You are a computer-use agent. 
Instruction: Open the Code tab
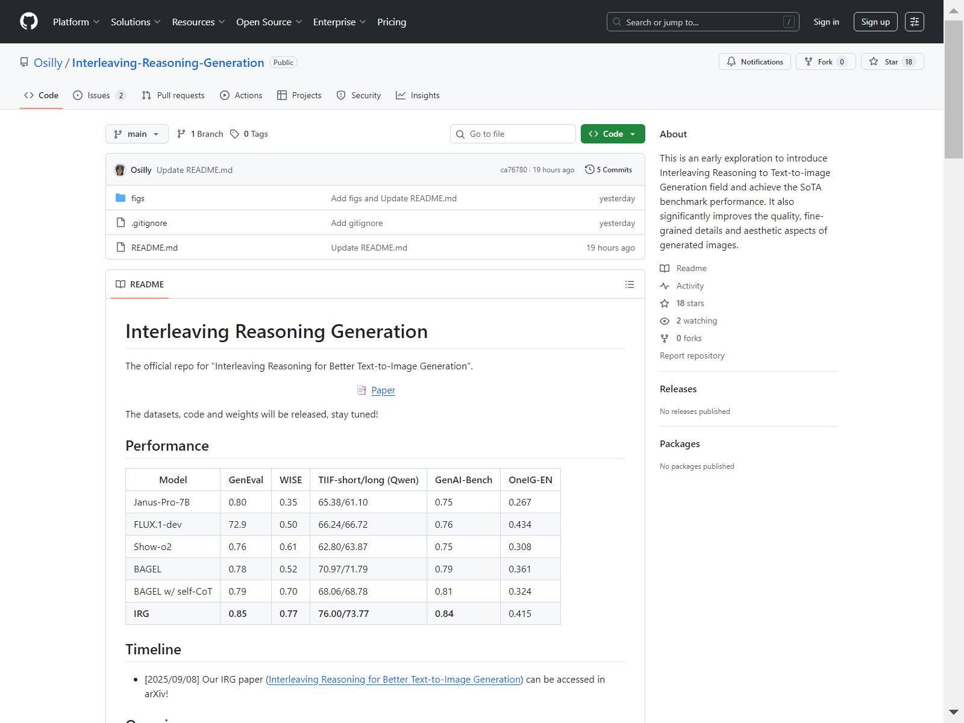tap(41, 95)
